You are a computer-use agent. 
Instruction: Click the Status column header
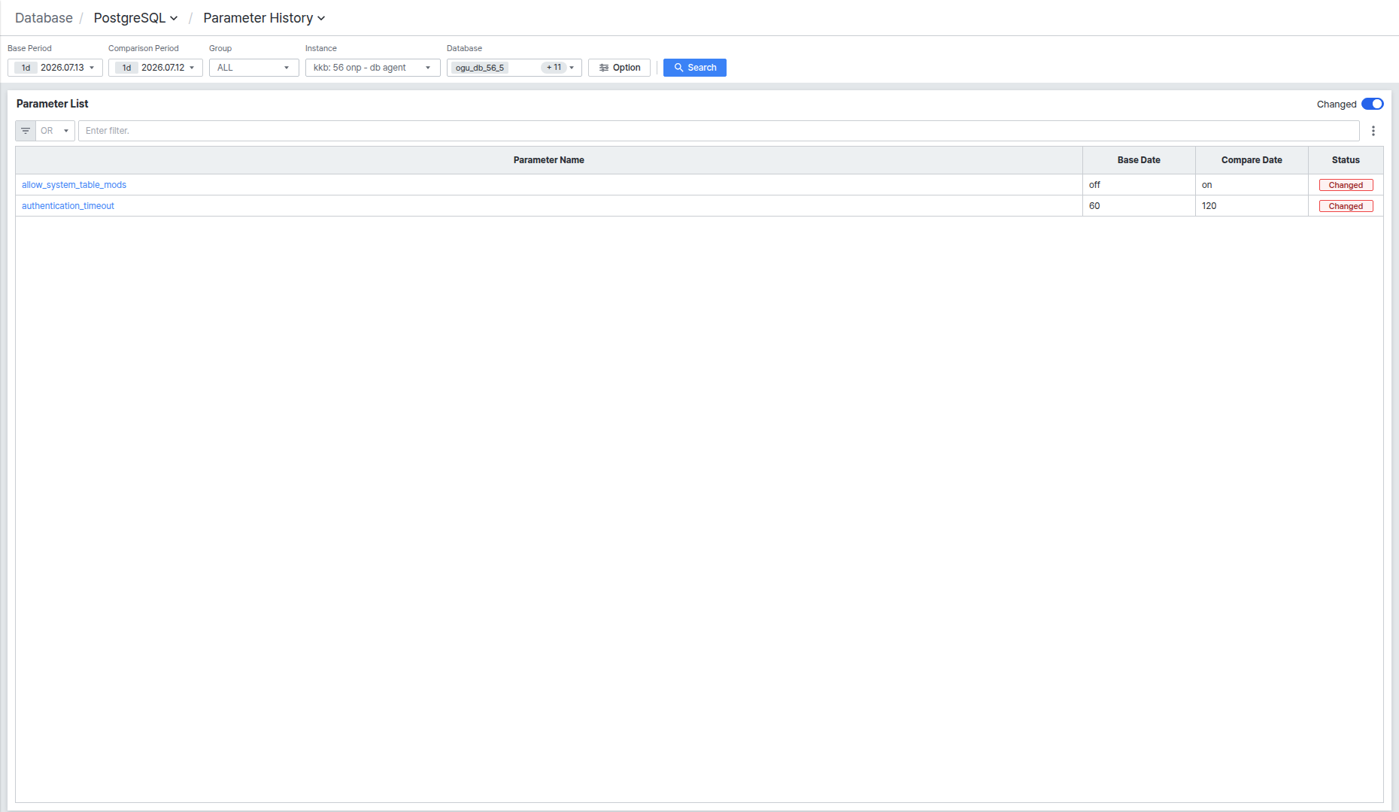(x=1346, y=160)
